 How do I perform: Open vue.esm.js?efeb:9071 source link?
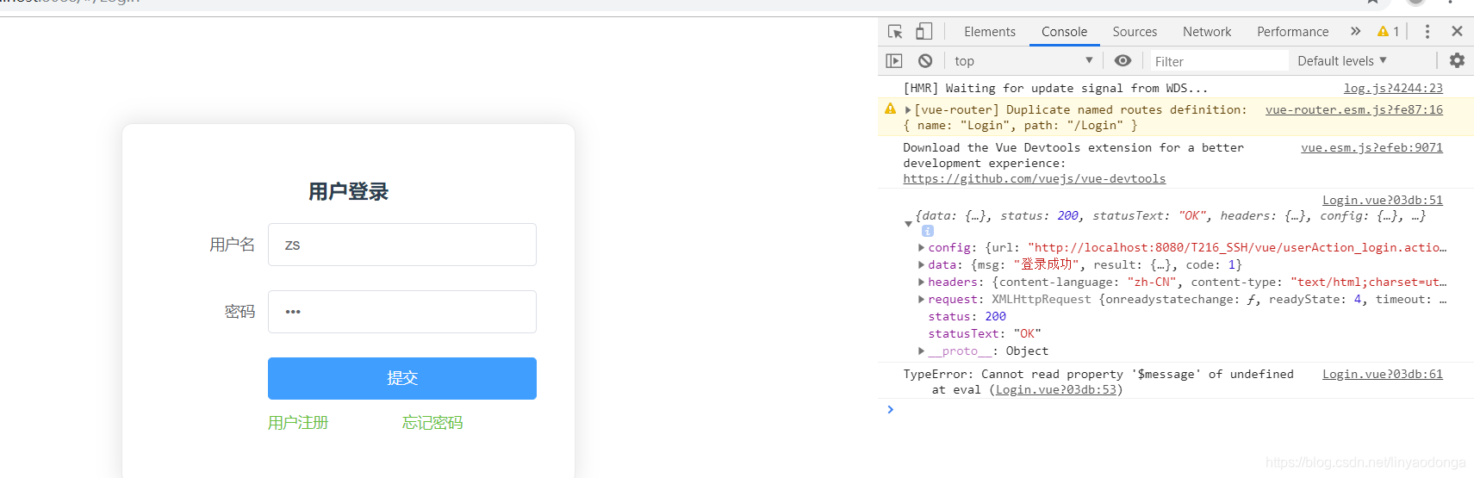pyautogui.click(x=1371, y=147)
